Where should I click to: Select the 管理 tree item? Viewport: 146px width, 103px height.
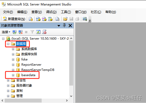pyautogui.click(x=20, y=96)
